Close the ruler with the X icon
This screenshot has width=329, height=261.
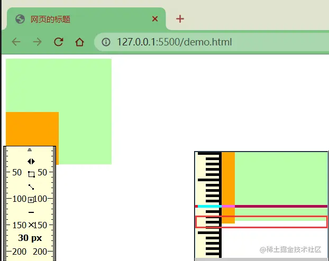click(31, 225)
